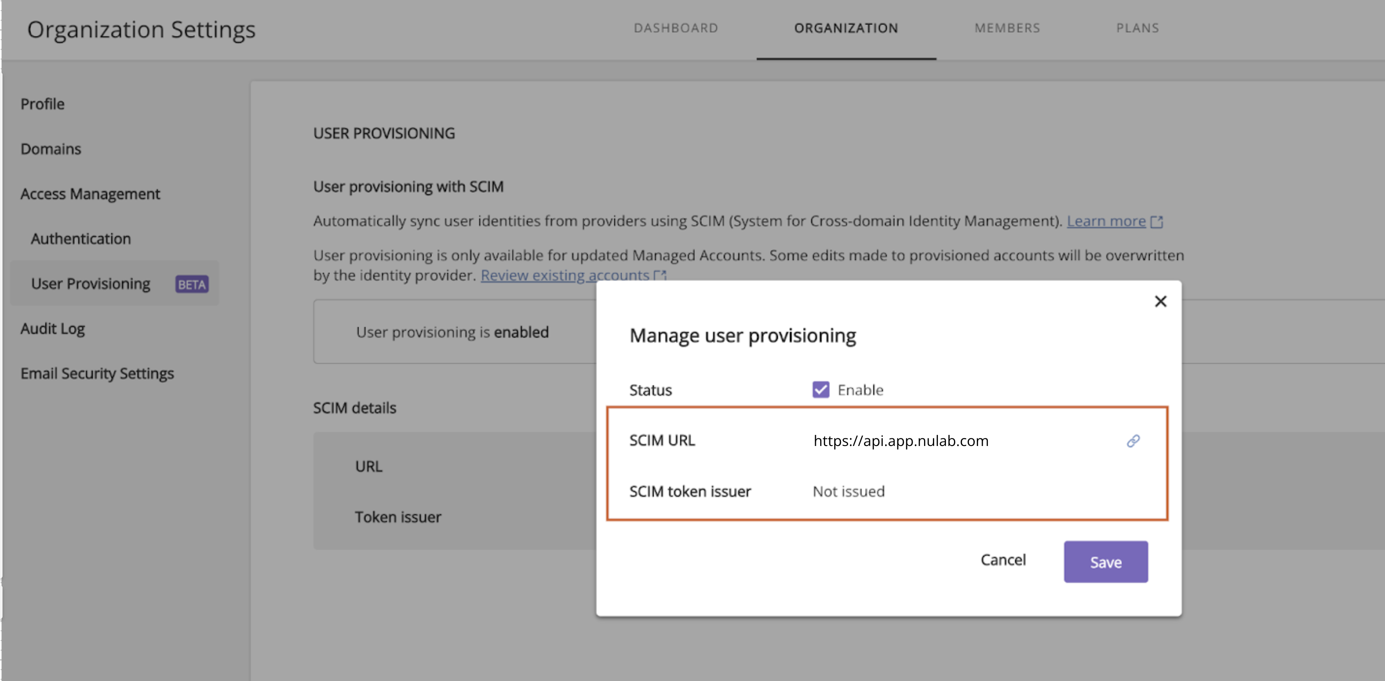Copy the SCIM URL link icon

click(1133, 441)
